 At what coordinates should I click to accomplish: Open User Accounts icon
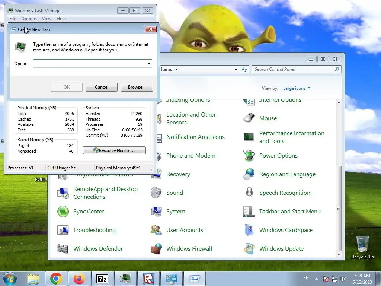tap(156, 230)
